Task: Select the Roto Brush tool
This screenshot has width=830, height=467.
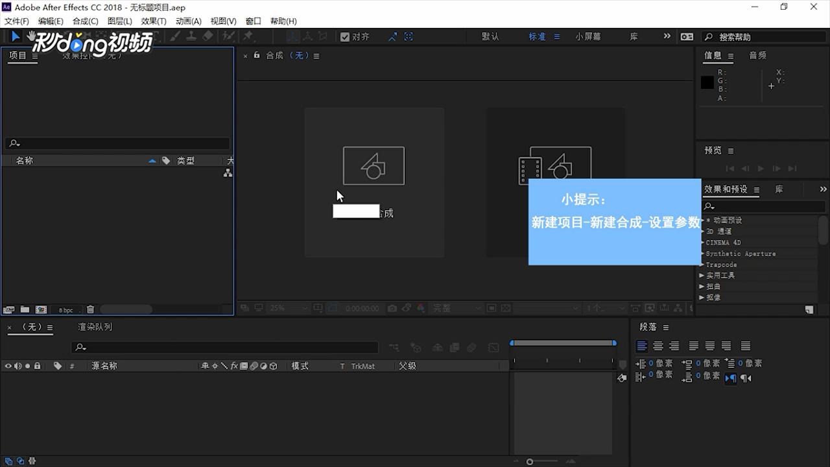Action: pyautogui.click(x=228, y=37)
